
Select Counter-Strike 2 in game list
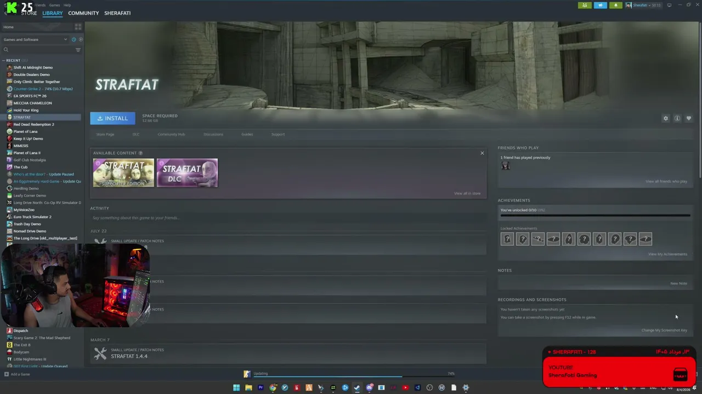42,89
